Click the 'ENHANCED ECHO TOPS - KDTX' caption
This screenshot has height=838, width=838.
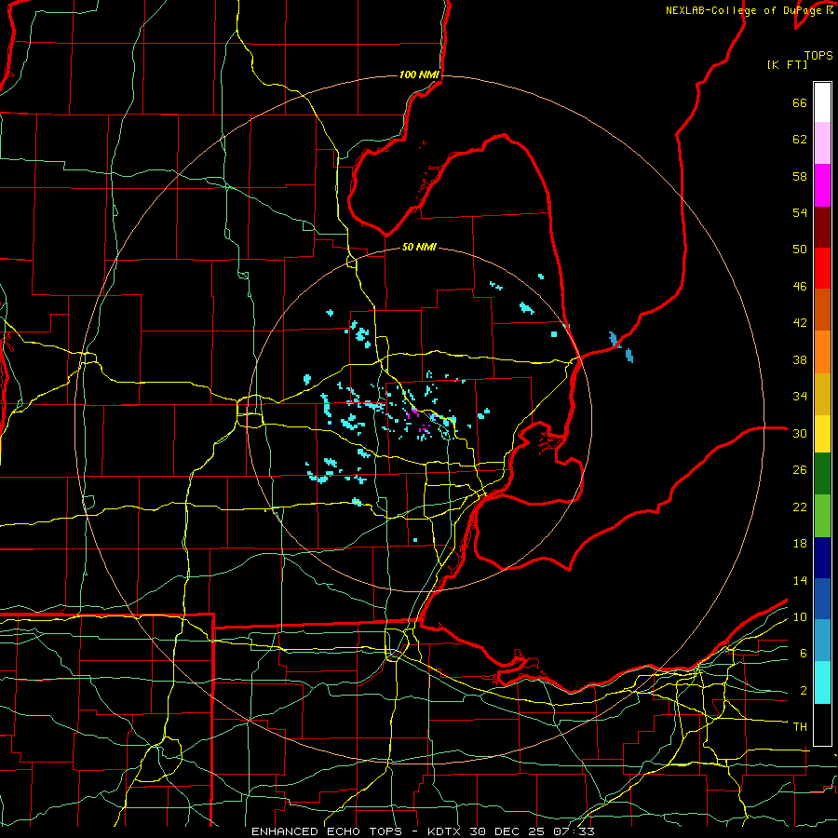tap(358, 831)
